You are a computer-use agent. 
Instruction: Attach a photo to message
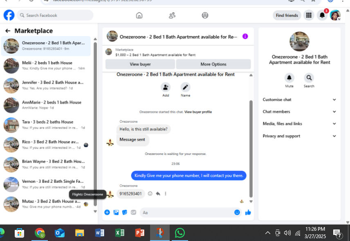point(116,212)
